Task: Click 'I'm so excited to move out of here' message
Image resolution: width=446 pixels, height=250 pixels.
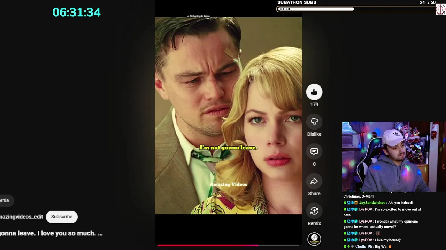Action: tap(382, 212)
